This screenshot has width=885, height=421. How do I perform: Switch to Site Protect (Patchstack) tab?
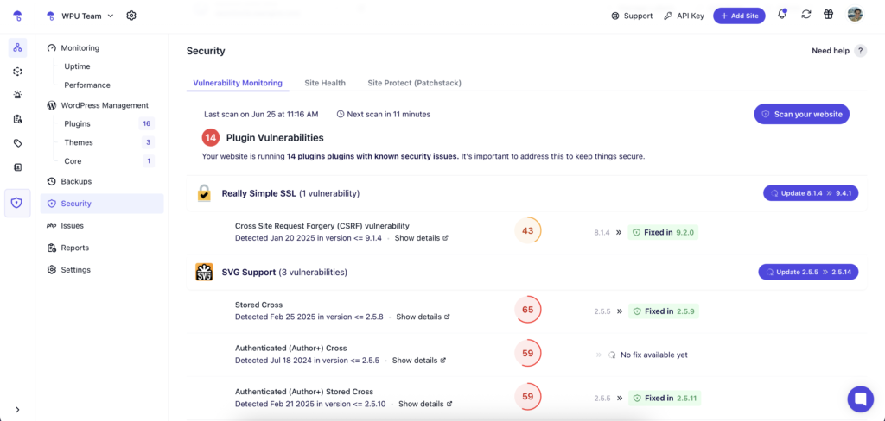414,83
